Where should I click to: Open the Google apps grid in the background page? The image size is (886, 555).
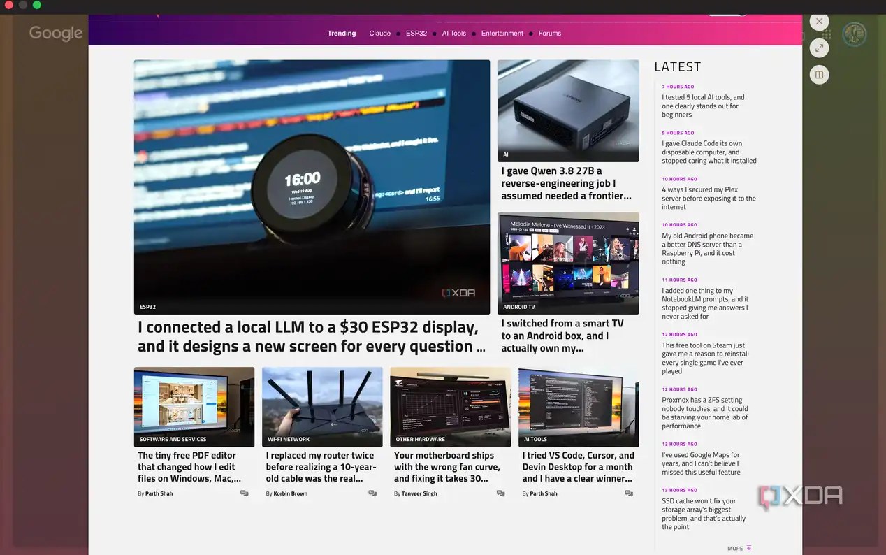[827, 34]
